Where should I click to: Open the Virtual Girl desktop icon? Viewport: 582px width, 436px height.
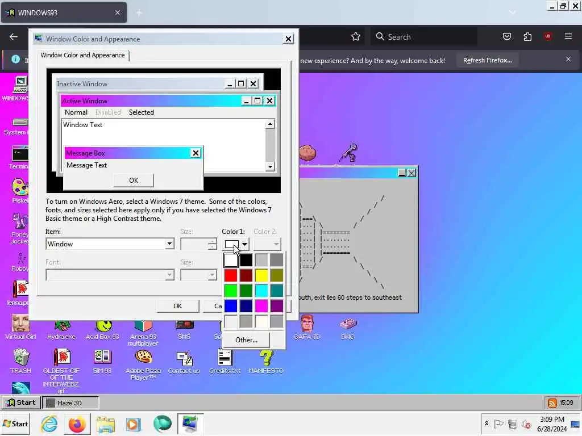(21, 327)
